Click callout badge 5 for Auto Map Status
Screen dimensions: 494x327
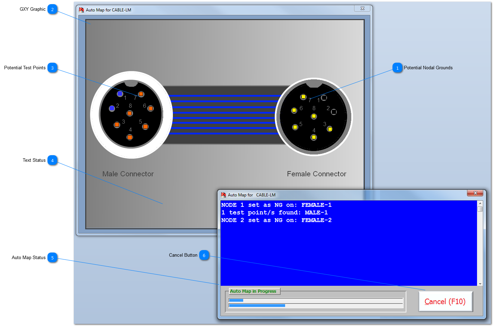click(x=52, y=258)
